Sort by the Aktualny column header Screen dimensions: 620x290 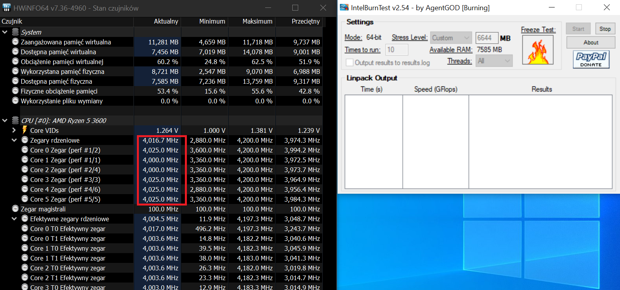[x=157, y=21]
